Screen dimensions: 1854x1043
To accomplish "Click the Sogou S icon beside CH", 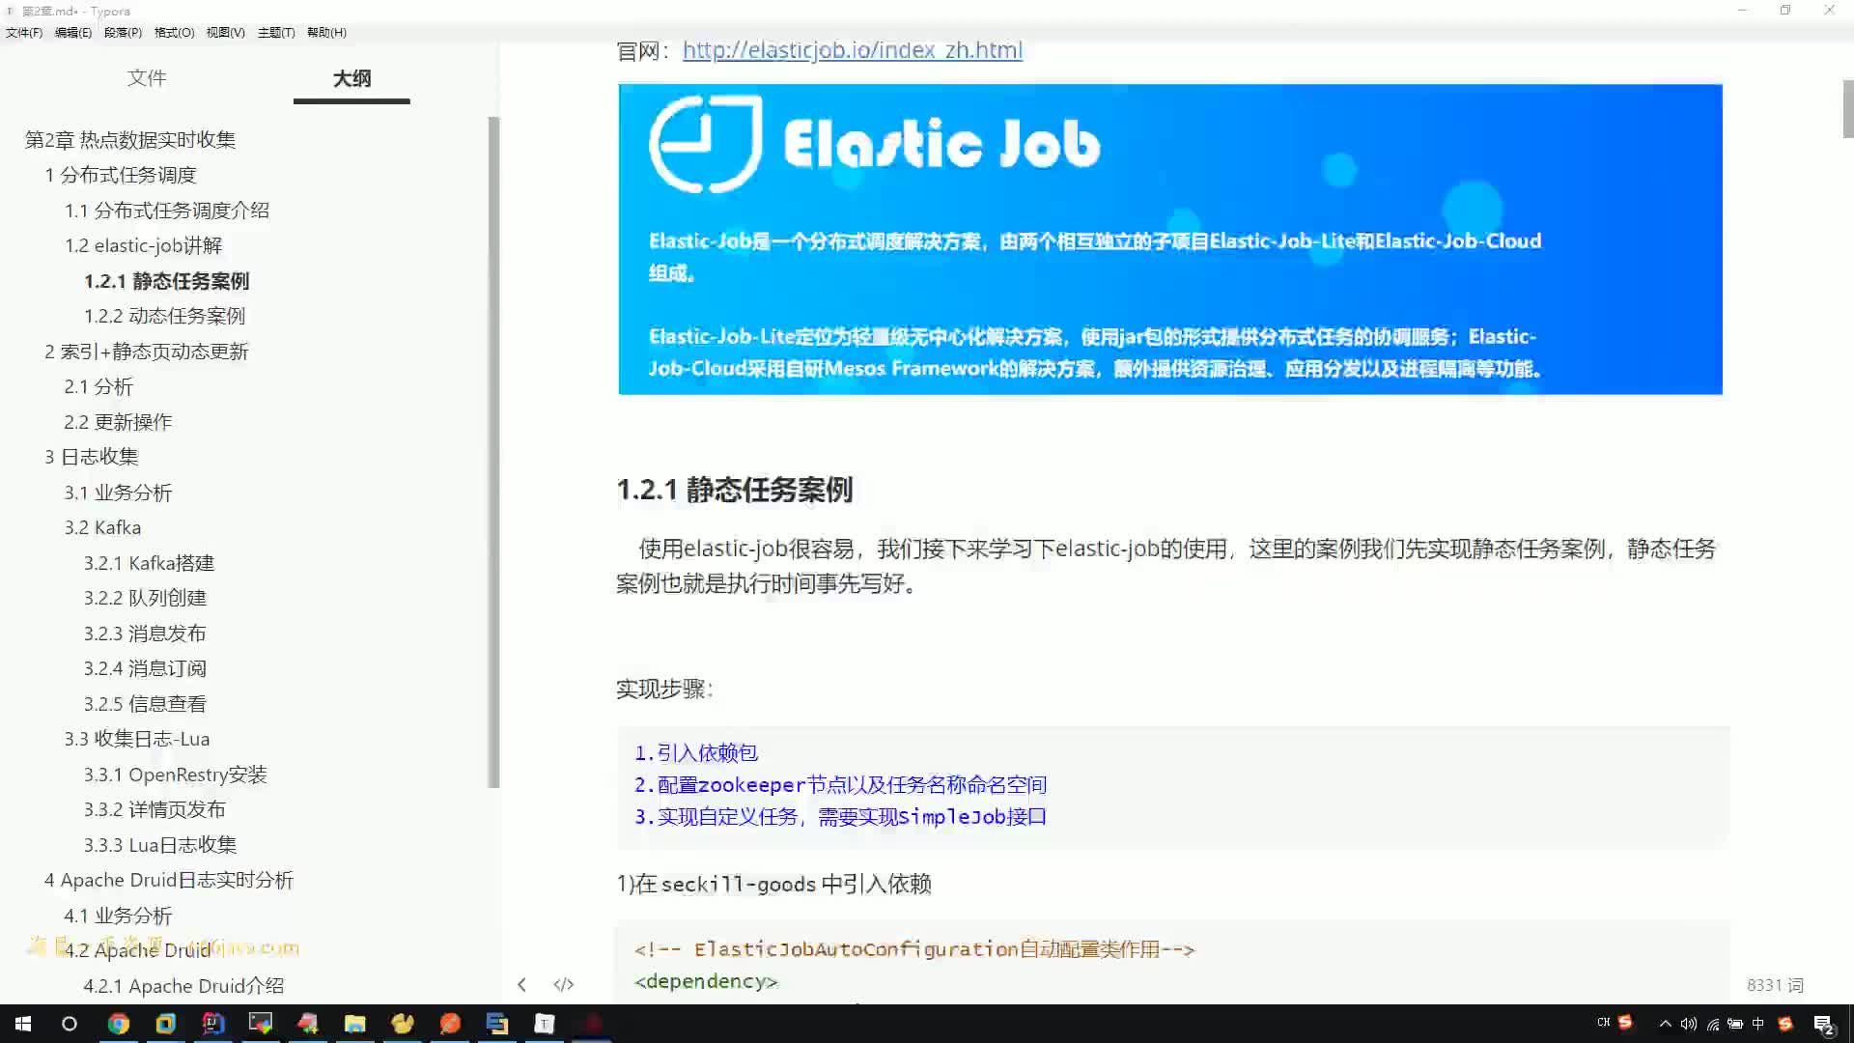I will pos(1625,1022).
